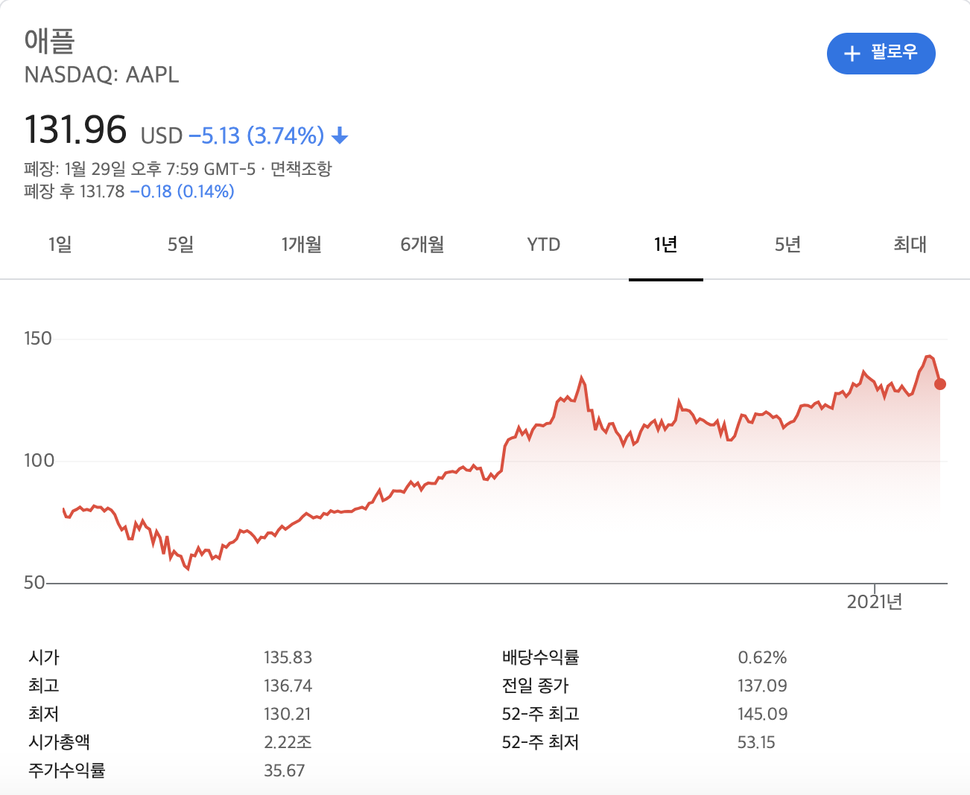Click the 팔로우 follow button

coord(881,54)
